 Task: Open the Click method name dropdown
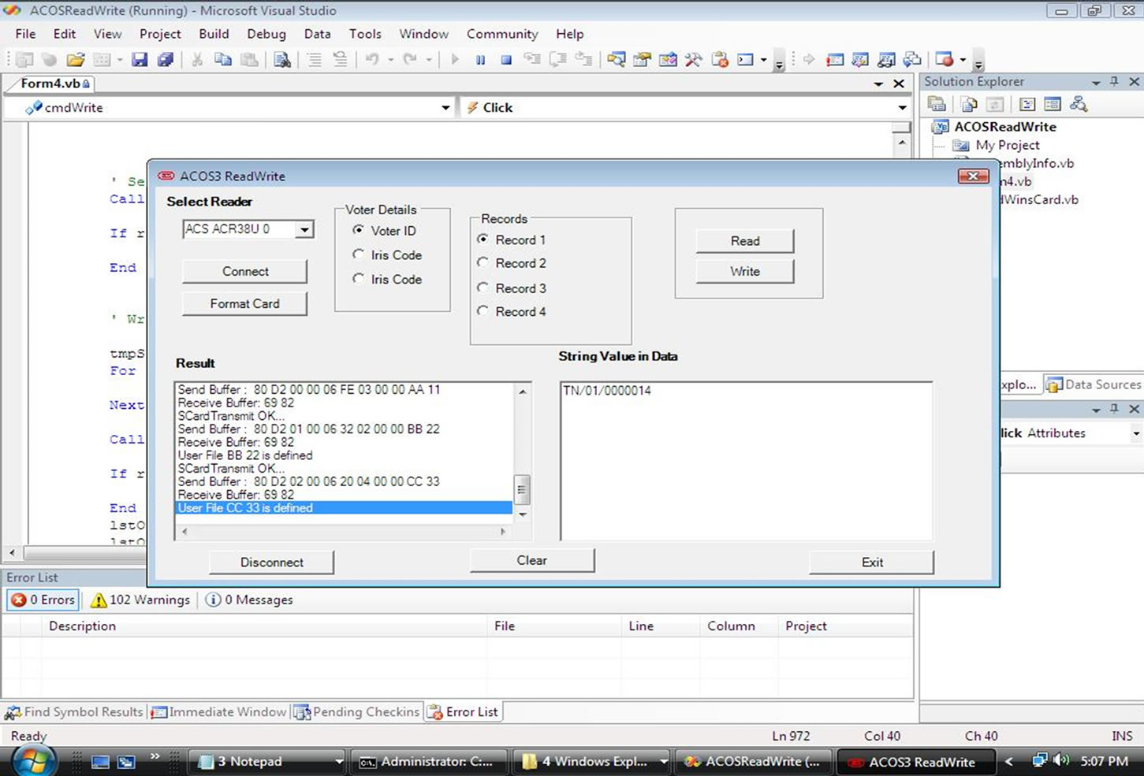pyautogui.click(x=902, y=108)
